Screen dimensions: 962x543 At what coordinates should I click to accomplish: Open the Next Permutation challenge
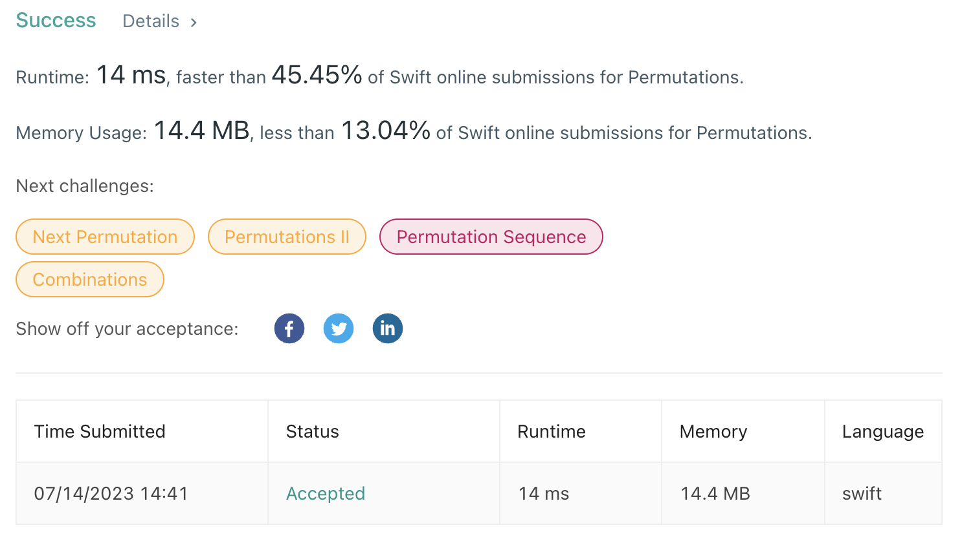point(105,237)
